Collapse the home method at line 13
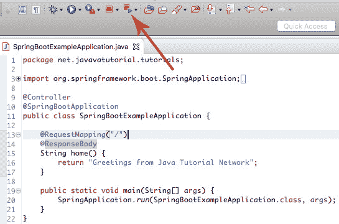This screenshot has width=339, height=224. 19,135
